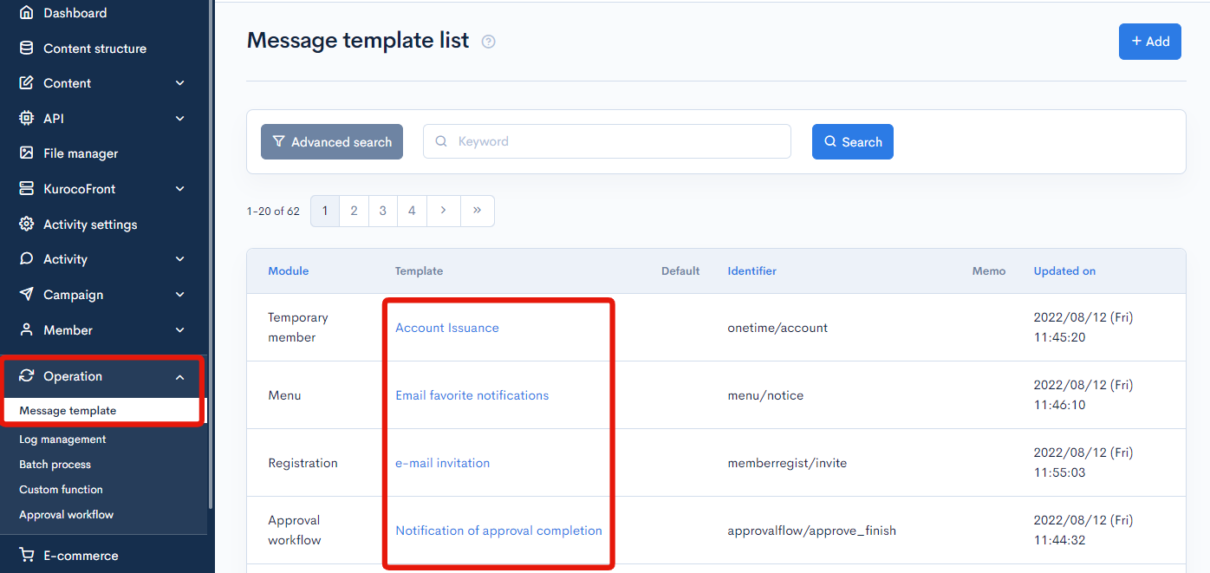Image resolution: width=1210 pixels, height=573 pixels.
Task: Open the help icon beside Message template list
Action: pyautogui.click(x=488, y=41)
